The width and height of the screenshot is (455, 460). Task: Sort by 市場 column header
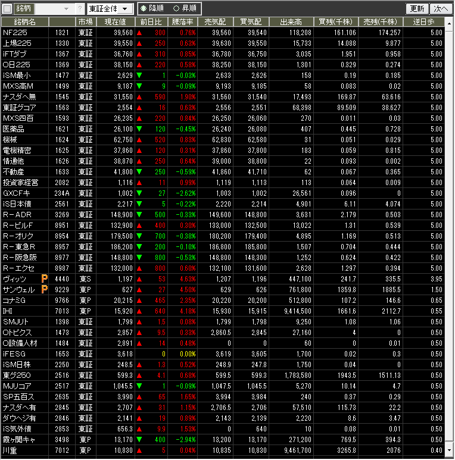(x=85, y=22)
